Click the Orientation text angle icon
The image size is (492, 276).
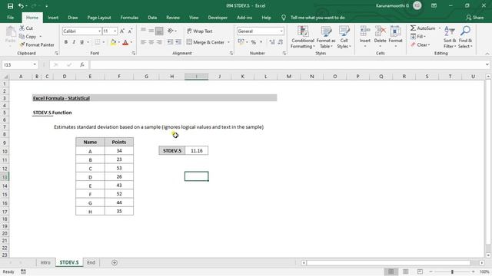point(171,31)
